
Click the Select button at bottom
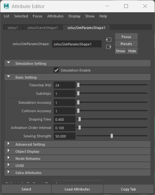(26, 189)
